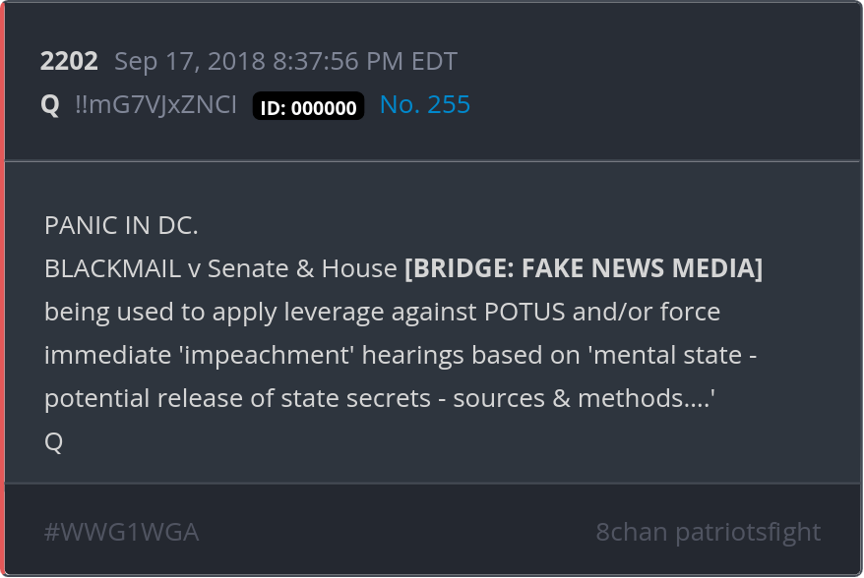
Task: Click the 'impeachment' hearings text line
Action: (401, 355)
